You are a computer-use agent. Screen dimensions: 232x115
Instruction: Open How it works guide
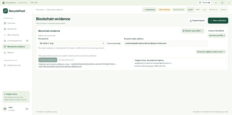pos(149,10)
